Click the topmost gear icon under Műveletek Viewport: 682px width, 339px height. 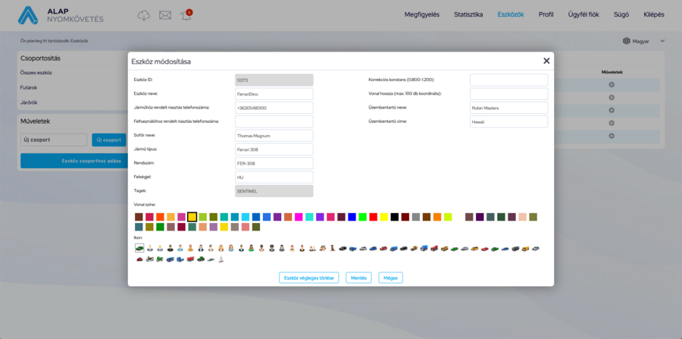coord(612,85)
